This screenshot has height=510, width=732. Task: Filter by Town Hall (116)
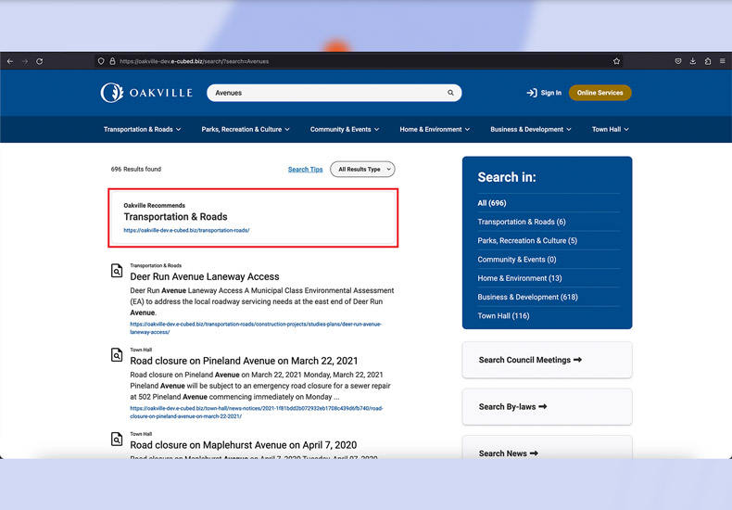503,315
